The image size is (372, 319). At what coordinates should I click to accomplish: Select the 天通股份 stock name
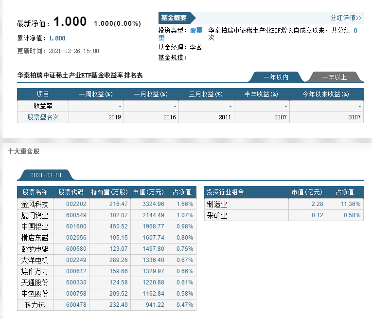tap(35, 282)
